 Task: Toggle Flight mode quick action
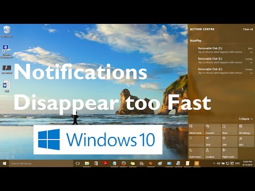click(229, 153)
